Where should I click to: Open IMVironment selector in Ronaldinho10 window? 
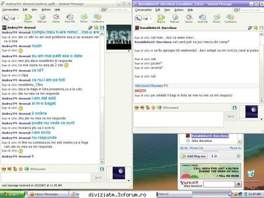coord(168,108)
